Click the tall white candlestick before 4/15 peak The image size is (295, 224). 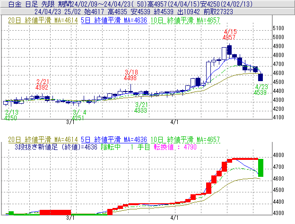click(x=224, y=53)
